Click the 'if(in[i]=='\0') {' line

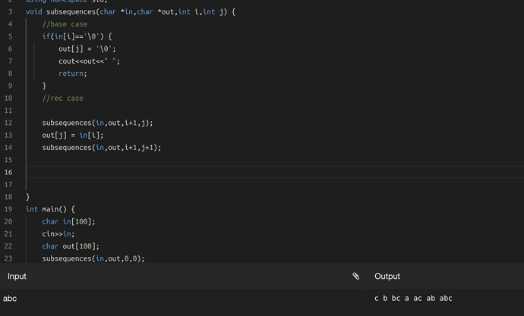click(x=77, y=36)
